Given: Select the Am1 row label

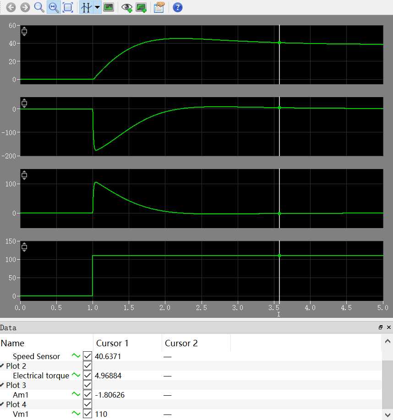Looking at the screenshot, I should click(x=21, y=395).
